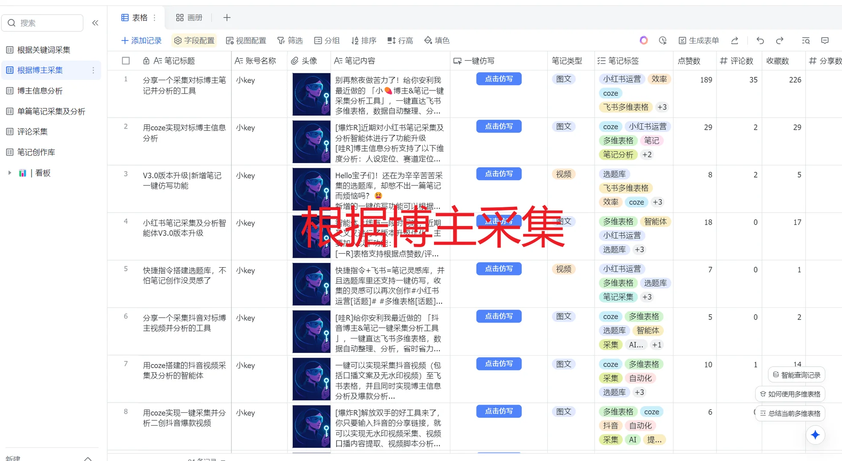Click the +3 tags overflow in row 1
842x461 pixels.
[662, 107]
